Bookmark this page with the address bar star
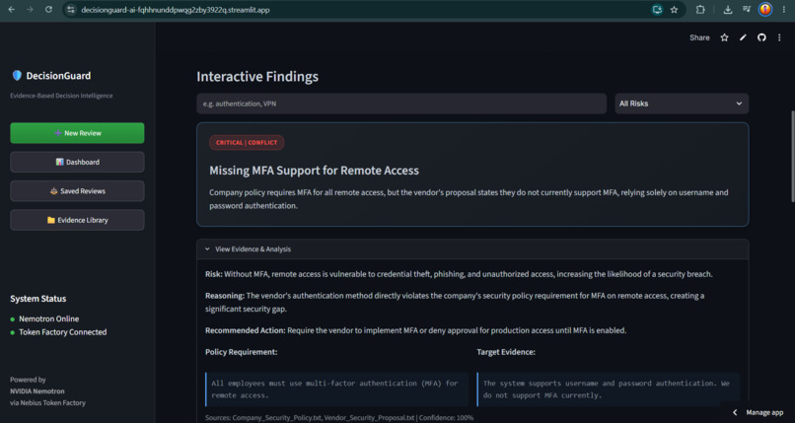The image size is (795, 423). [x=675, y=10]
